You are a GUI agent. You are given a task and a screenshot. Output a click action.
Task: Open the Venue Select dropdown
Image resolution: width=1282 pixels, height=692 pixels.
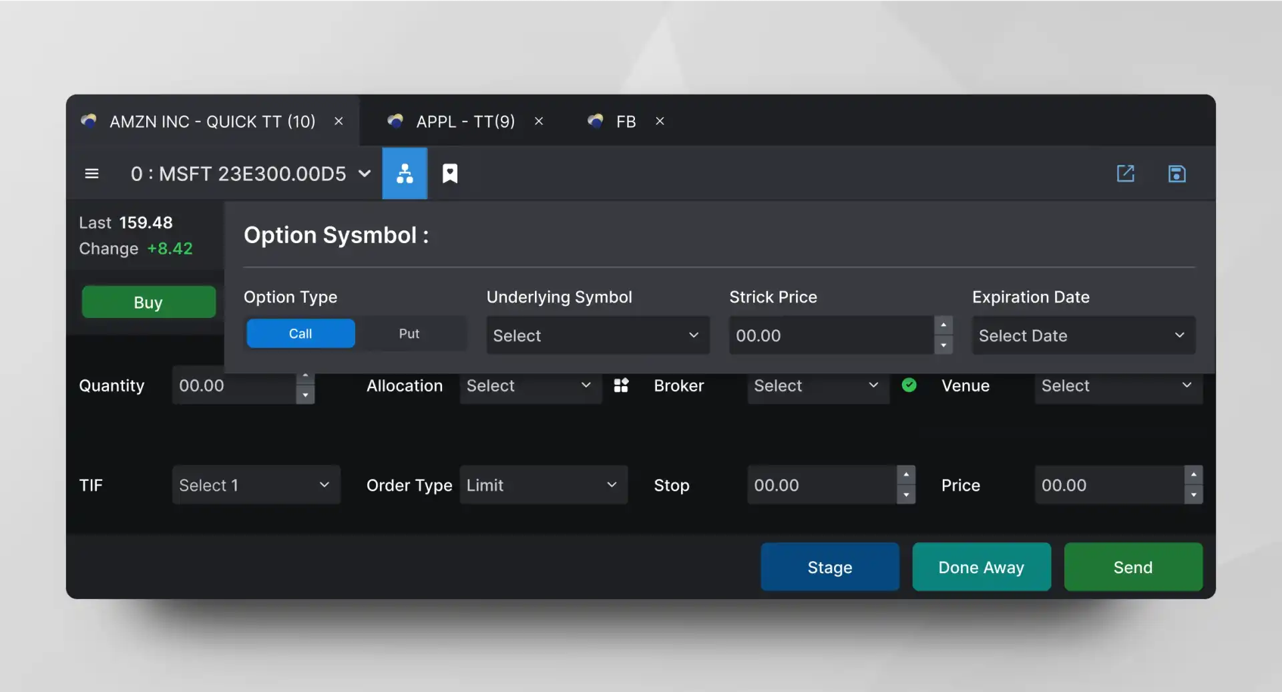(1118, 385)
